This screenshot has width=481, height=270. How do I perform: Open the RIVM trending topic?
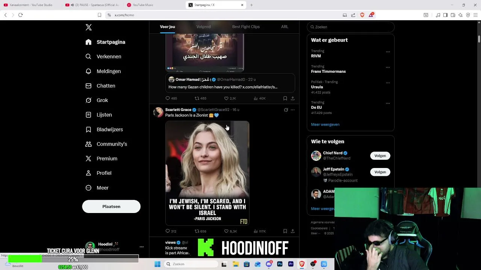coord(316,56)
